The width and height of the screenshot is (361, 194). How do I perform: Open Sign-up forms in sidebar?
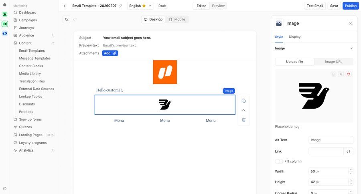tap(30, 119)
